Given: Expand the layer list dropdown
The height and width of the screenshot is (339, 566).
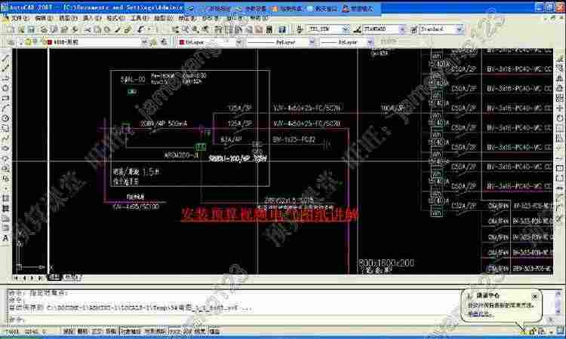Looking at the screenshot, I should click(x=144, y=42).
